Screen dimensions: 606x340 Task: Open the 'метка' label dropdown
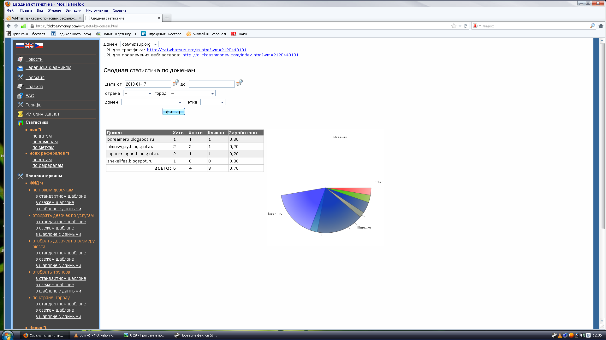click(x=213, y=102)
